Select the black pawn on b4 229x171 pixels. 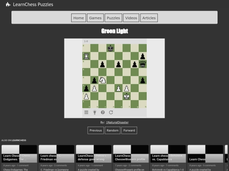(x=94, y=80)
